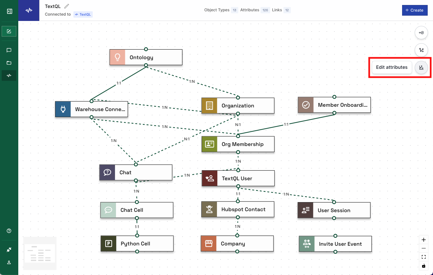This screenshot has height=275, width=433.
Task: Select the Invite User Event node label
Action: tap(340, 244)
